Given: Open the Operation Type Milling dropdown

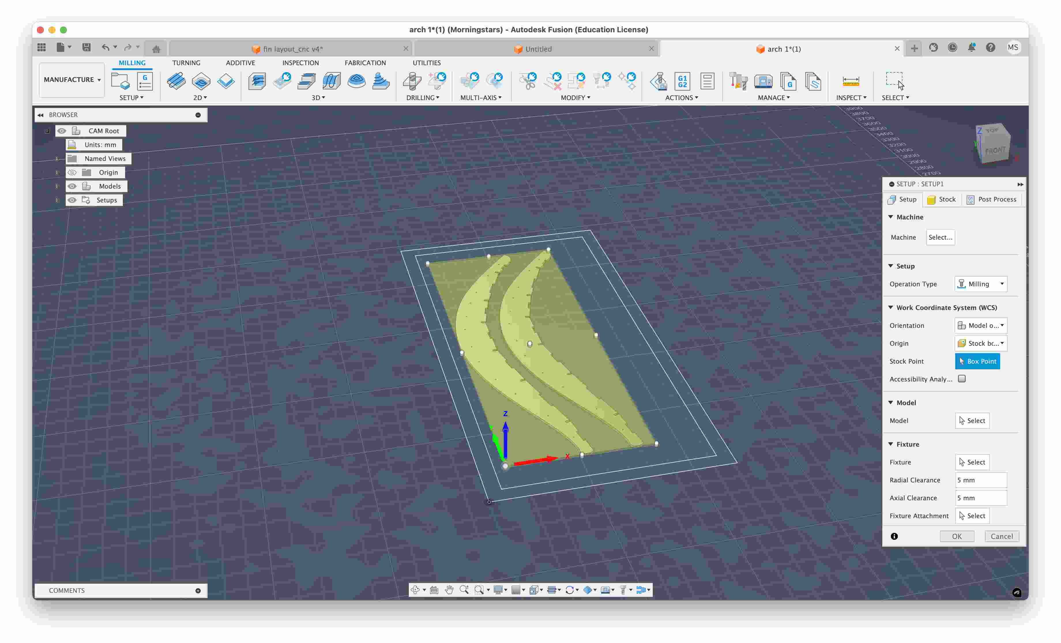Looking at the screenshot, I should click(981, 284).
